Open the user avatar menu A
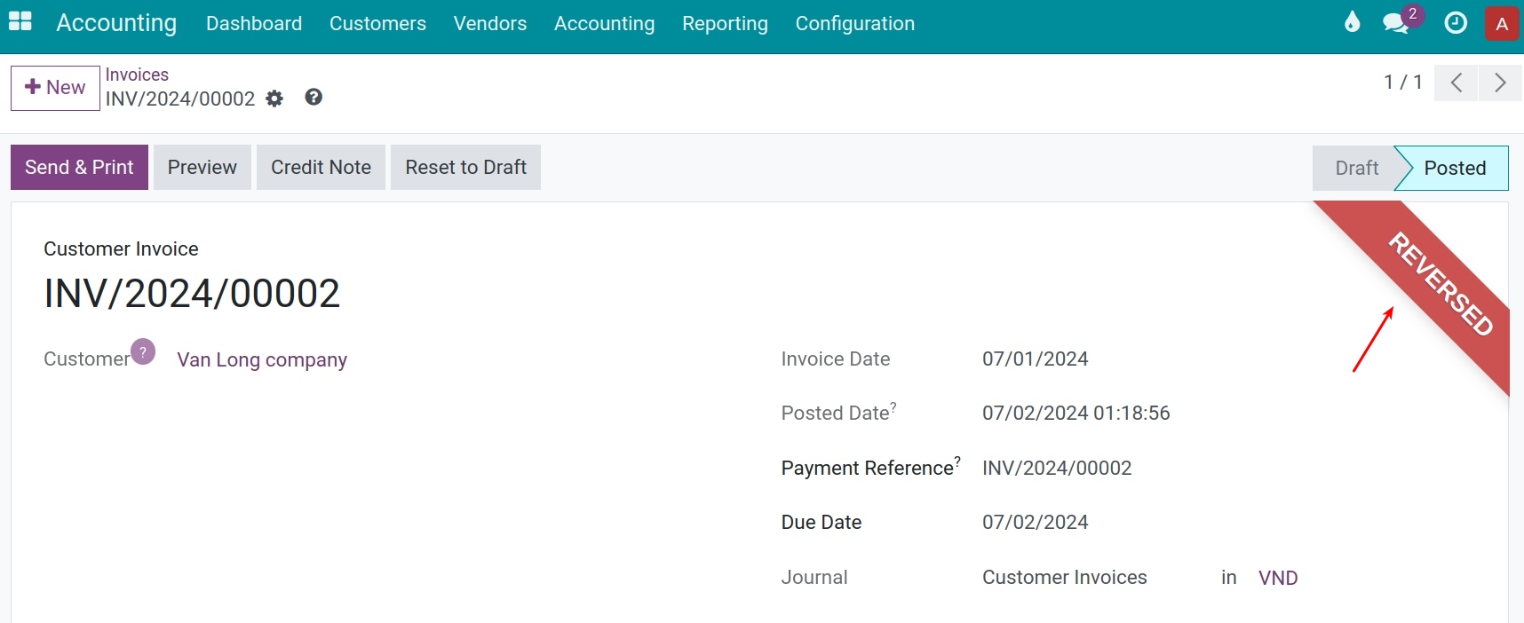This screenshot has width=1524, height=623. click(x=1502, y=24)
